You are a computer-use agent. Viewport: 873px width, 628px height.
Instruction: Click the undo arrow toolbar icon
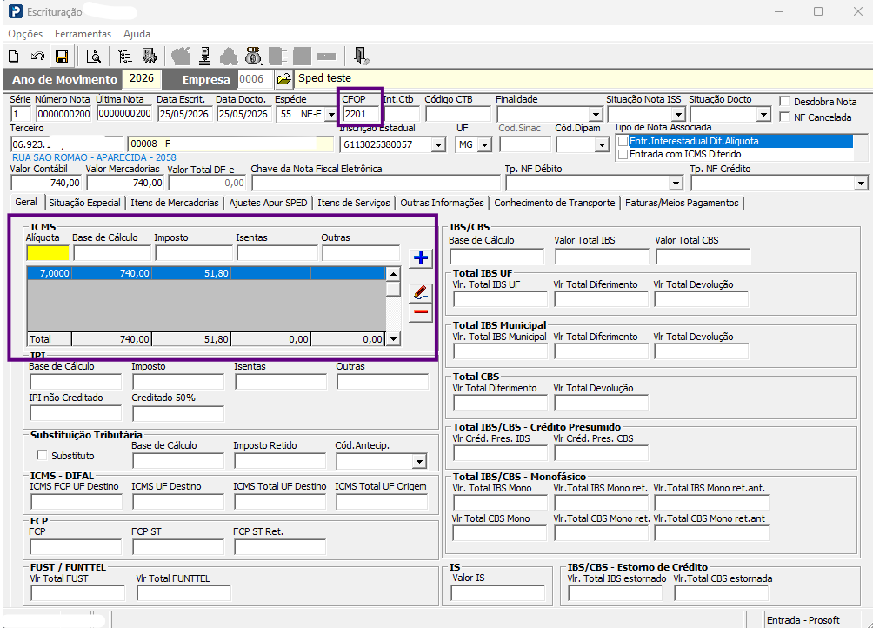point(37,57)
